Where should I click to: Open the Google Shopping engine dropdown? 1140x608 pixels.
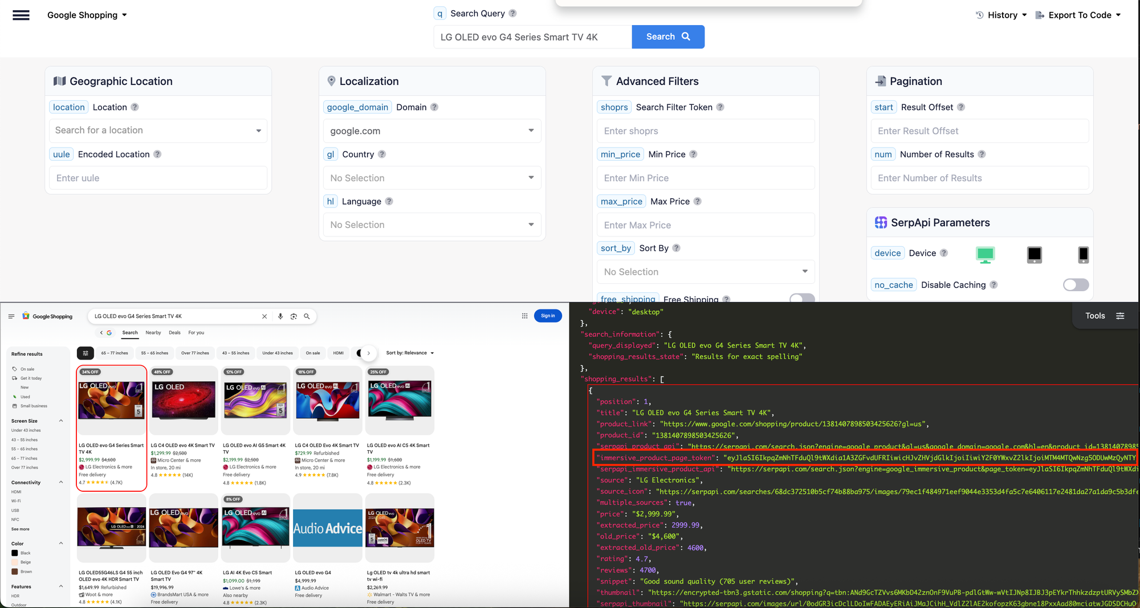point(87,15)
